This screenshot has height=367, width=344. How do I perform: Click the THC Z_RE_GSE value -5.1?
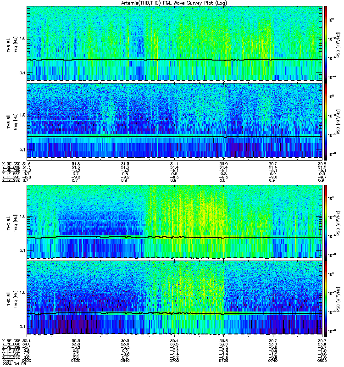pyautogui.click(x=27, y=348)
